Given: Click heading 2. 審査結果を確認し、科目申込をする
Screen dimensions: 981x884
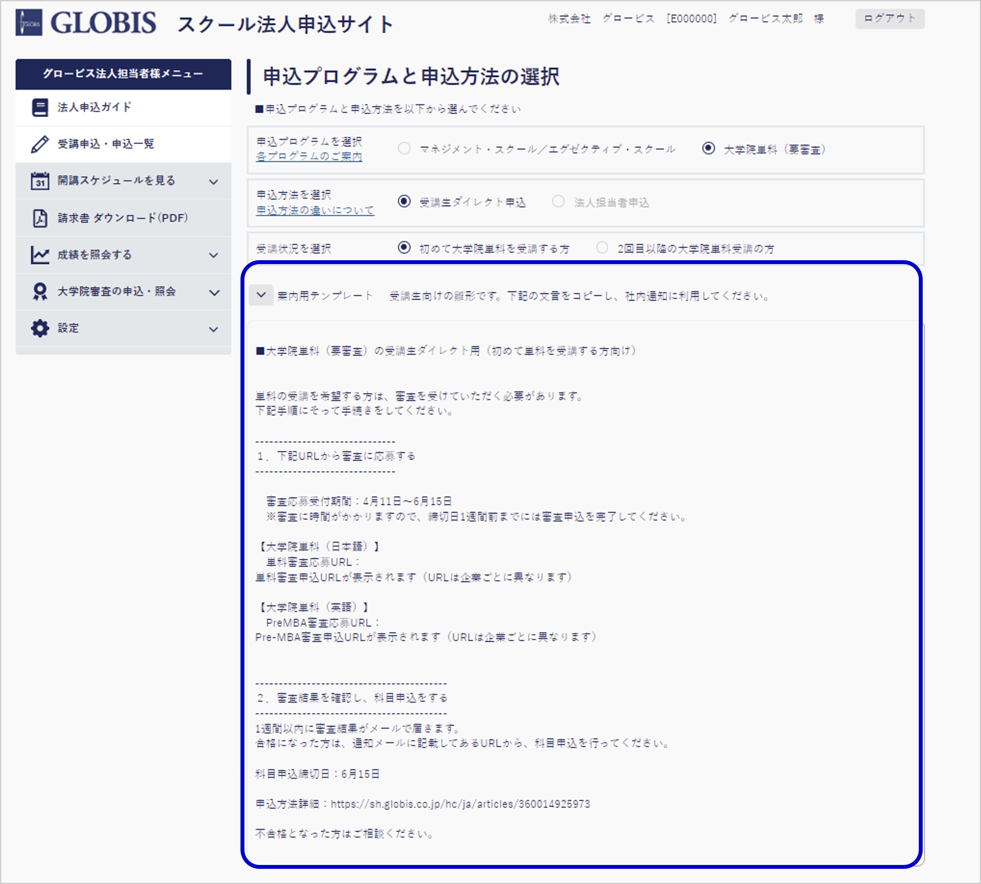Looking at the screenshot, I should tap(352, 698).
